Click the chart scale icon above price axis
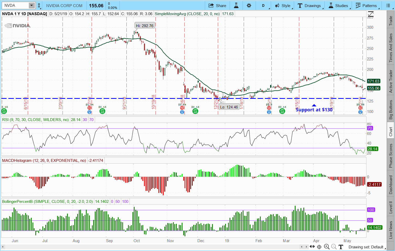The image size is (395, 251). (x=371, y=14)
